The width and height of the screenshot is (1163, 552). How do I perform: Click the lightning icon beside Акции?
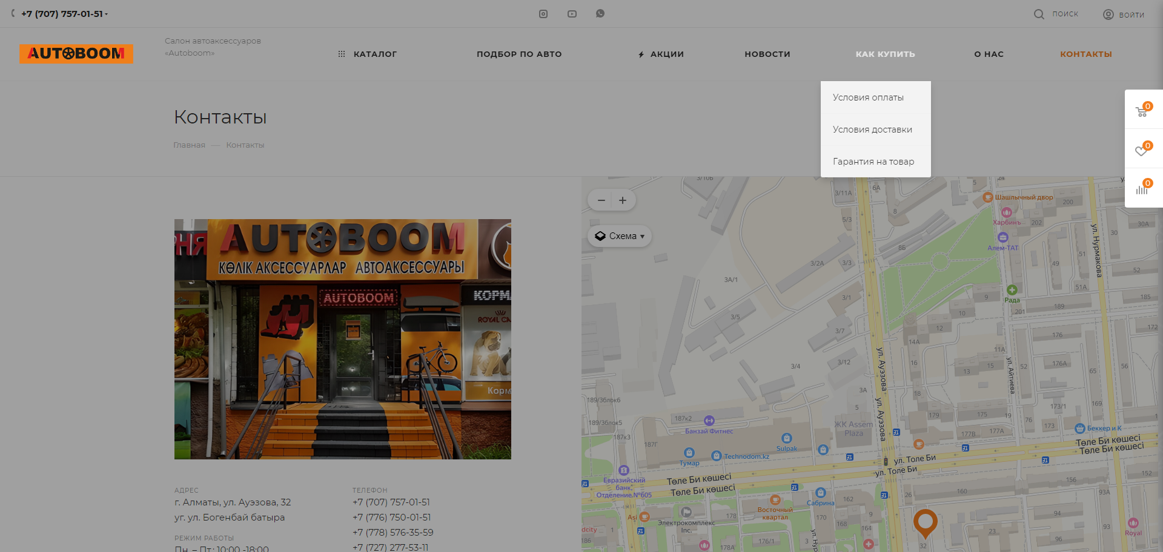pos(641,54)
